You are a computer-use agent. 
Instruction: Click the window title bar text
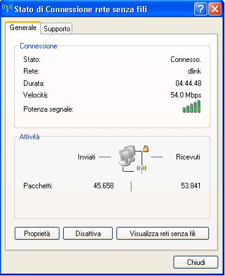(x=81, y=9)
